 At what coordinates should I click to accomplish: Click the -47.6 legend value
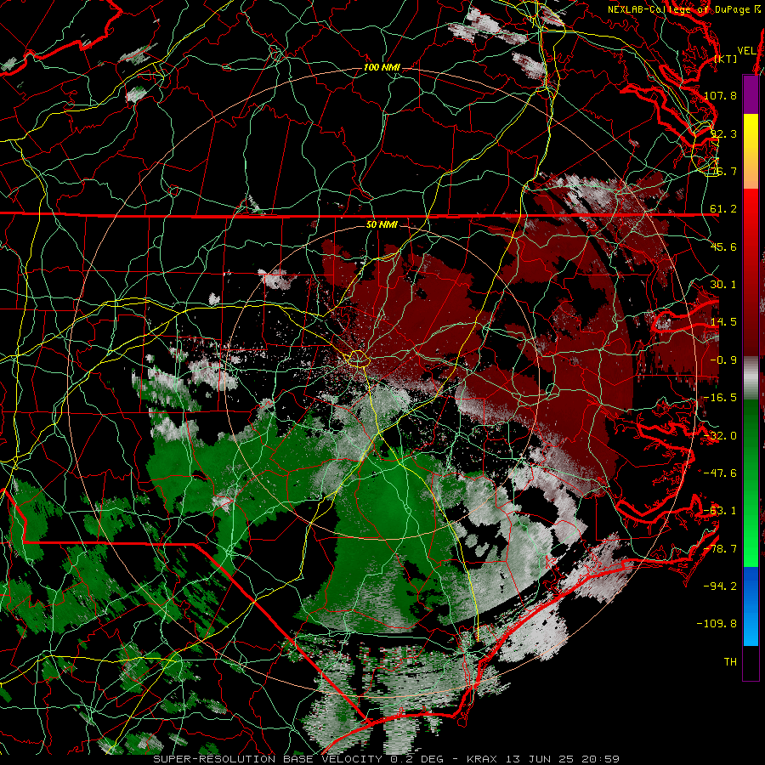pyautogui.click(x=720, y=473)
